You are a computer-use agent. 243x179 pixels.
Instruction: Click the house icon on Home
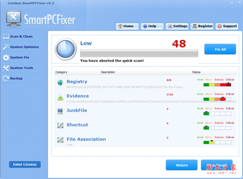[120, 26]
